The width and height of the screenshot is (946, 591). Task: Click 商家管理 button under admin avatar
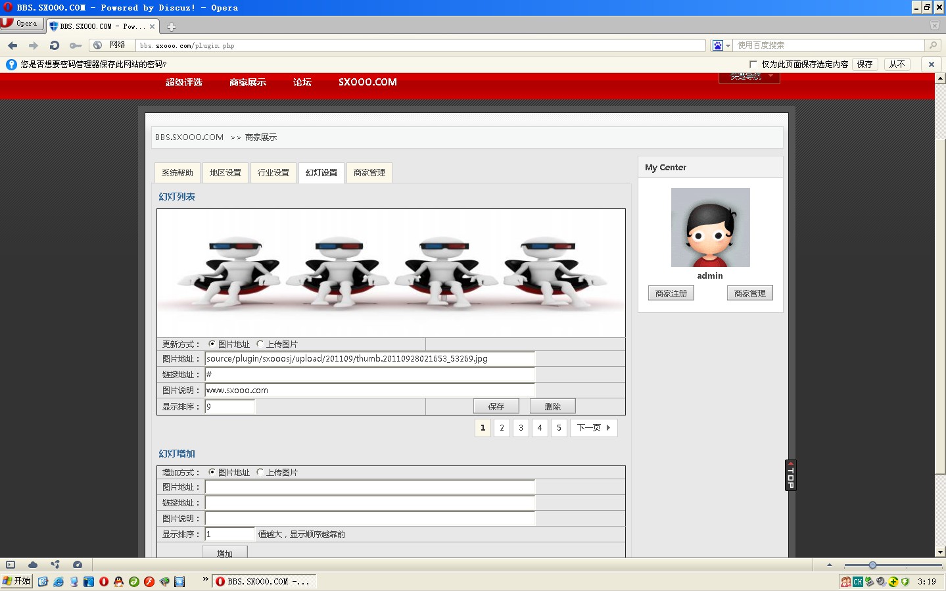750,293
